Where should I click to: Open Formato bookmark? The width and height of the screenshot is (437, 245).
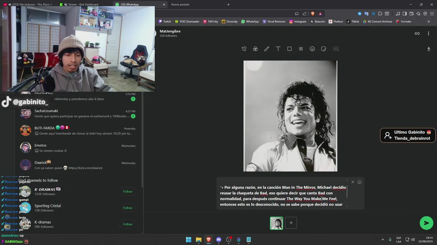pyautogui.click(x=404, y=21)
